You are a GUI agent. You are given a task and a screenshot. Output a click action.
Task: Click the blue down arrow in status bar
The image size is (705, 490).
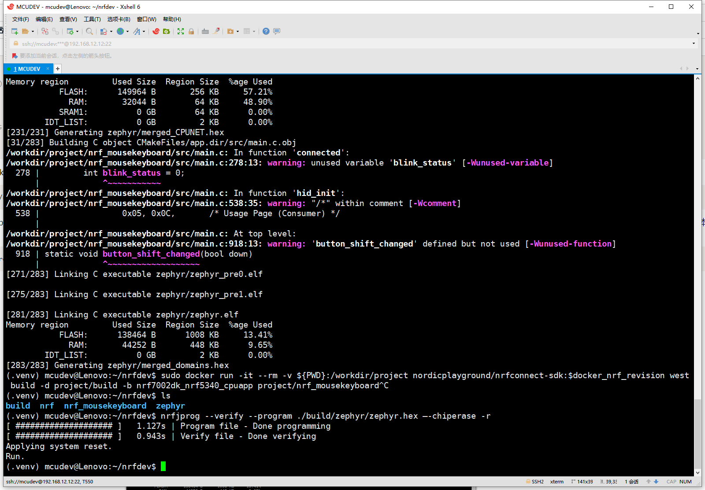(x=656, y=482)
